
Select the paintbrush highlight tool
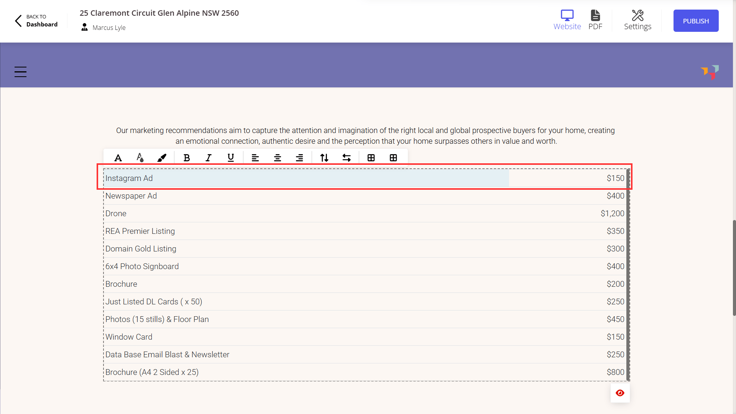[x=162, y=158]
